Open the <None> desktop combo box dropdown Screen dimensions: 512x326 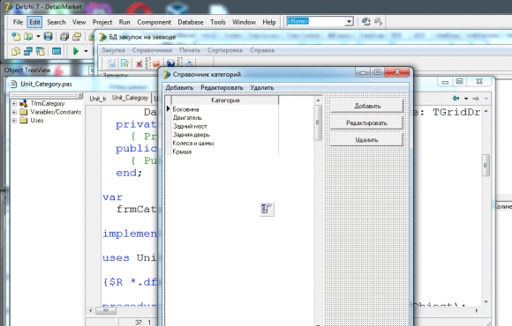[349, 21]
